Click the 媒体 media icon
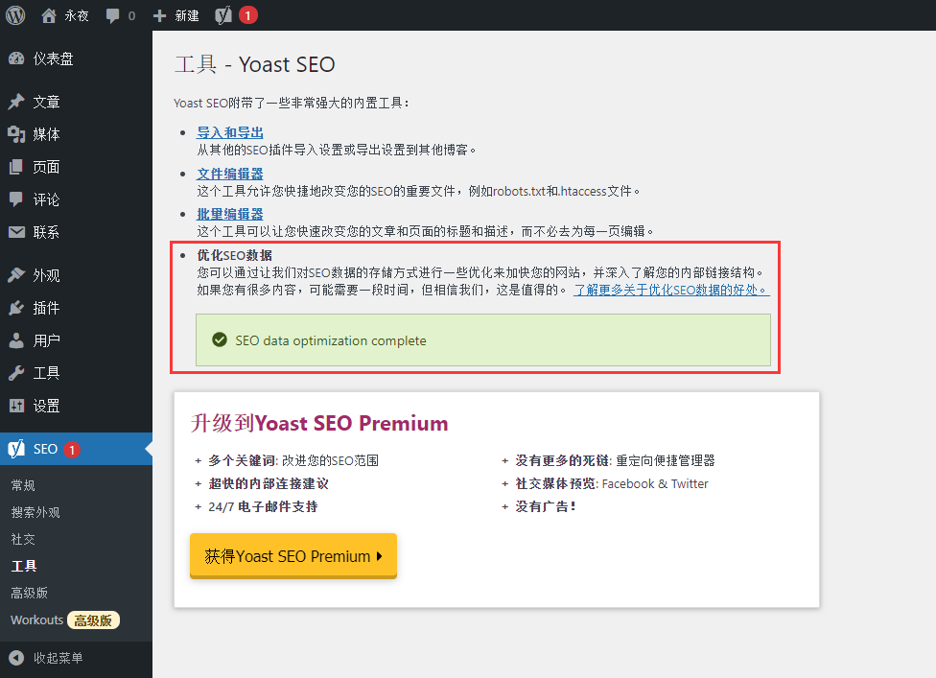The width and height of the screenshot is (936, 678). point(16,134)
